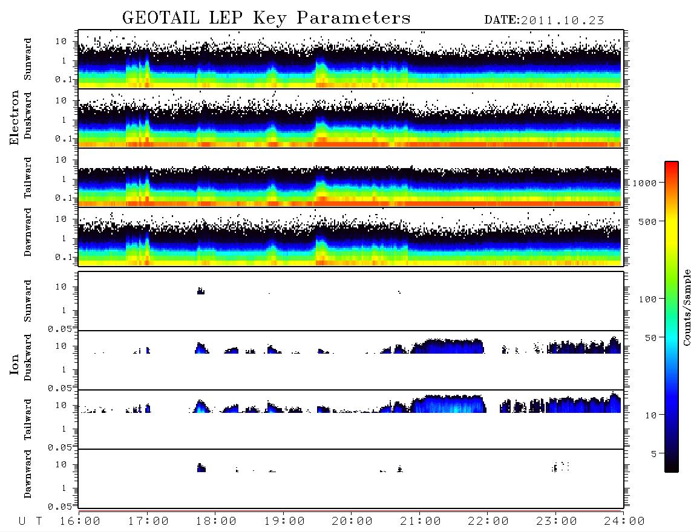Screen dimensions: 691x532
Task: Click the Ion Sunward panel label
Action: tap(28, 301)
